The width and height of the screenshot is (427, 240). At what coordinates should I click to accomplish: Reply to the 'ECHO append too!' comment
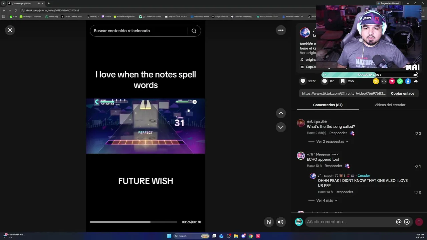pyautogui.click(x=333, y=166)
